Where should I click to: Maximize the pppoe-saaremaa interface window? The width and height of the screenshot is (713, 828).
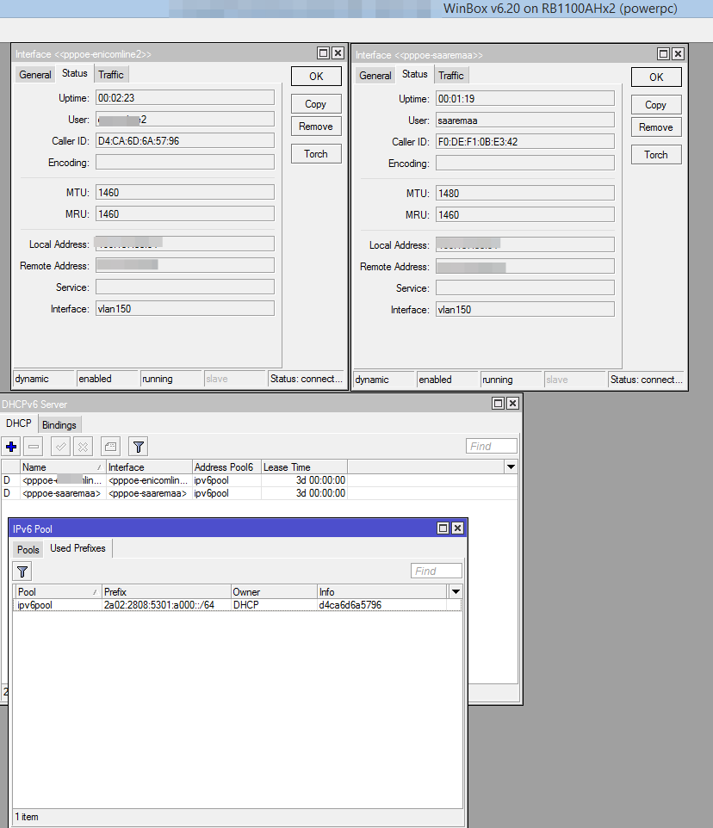pyautogui.click(x=663, y=54)
